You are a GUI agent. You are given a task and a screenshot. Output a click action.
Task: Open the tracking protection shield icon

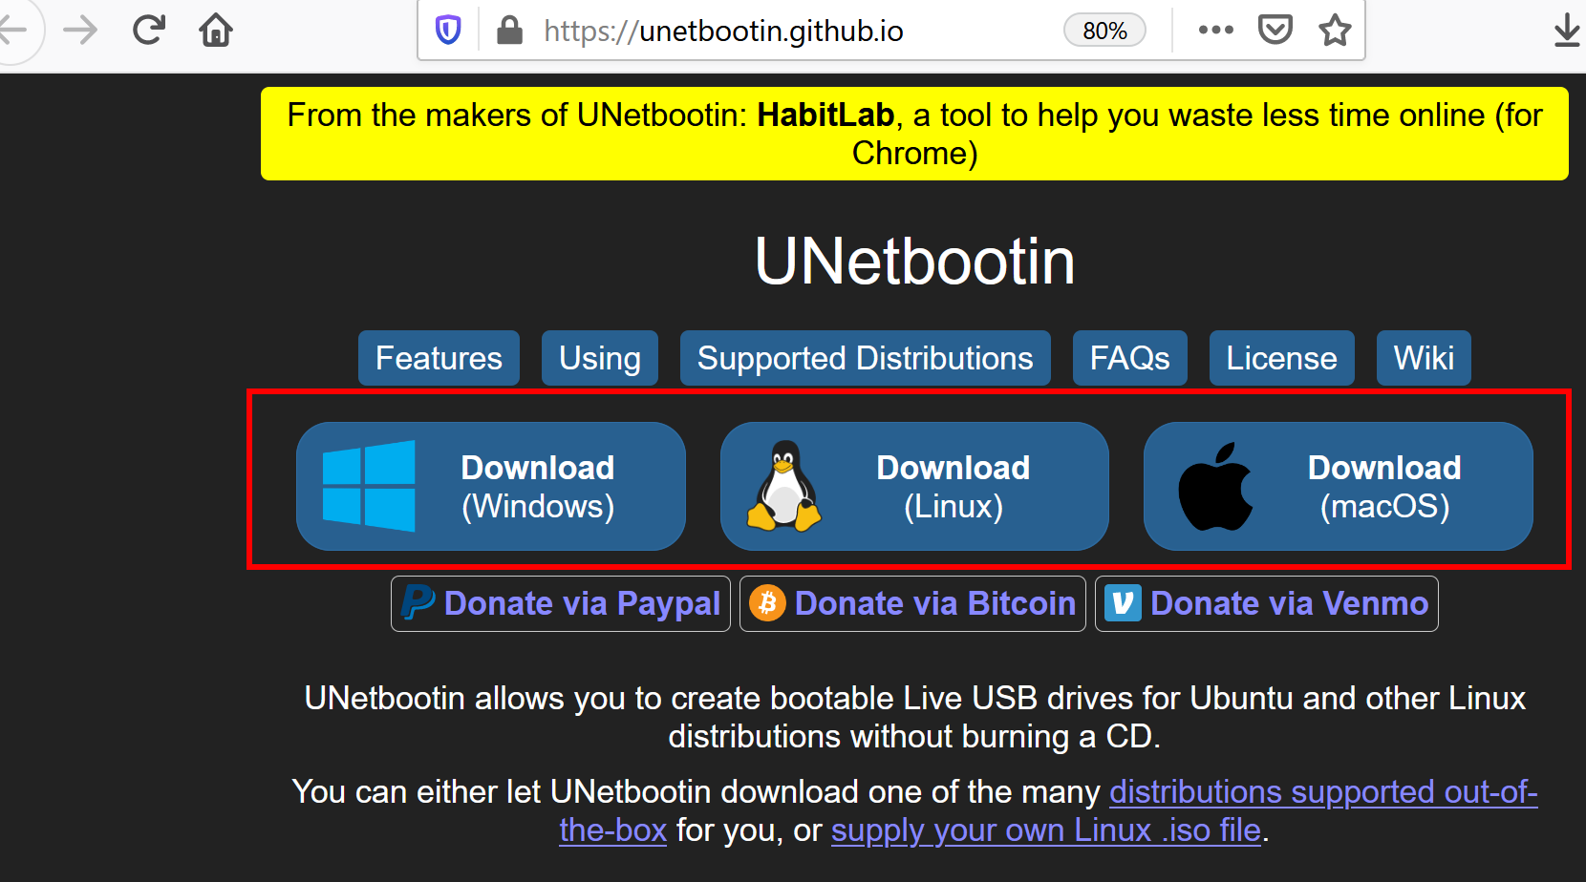pos(448,31)
